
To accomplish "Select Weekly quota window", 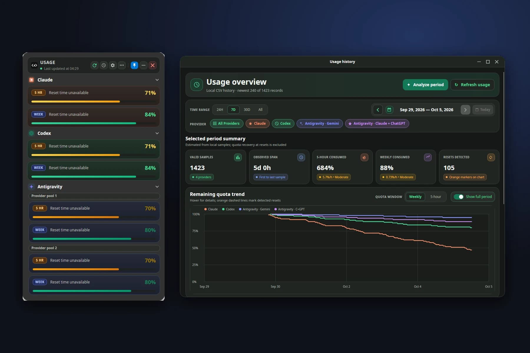I will [415, 197].
